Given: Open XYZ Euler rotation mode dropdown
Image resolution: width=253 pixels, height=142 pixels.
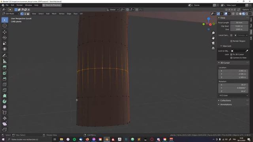Looking at the screenshot, I should click(x=233, y=95).
